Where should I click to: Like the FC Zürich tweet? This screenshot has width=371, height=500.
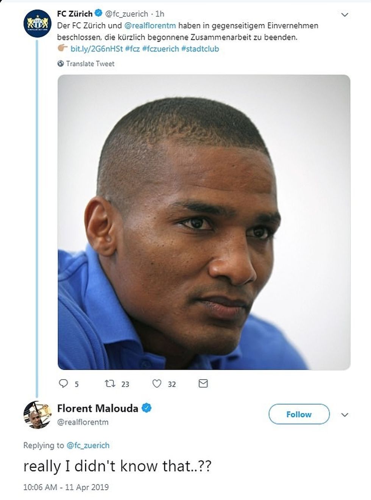coord(157,384)
